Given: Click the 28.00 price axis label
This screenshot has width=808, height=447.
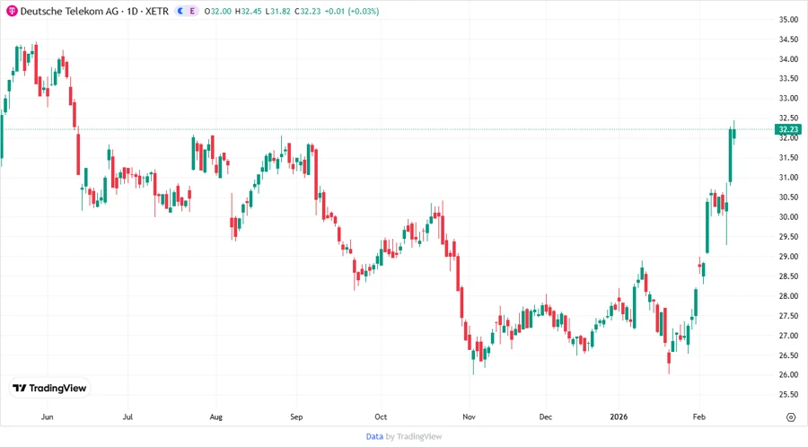Looking at the screenshot, I should (788, 296).
